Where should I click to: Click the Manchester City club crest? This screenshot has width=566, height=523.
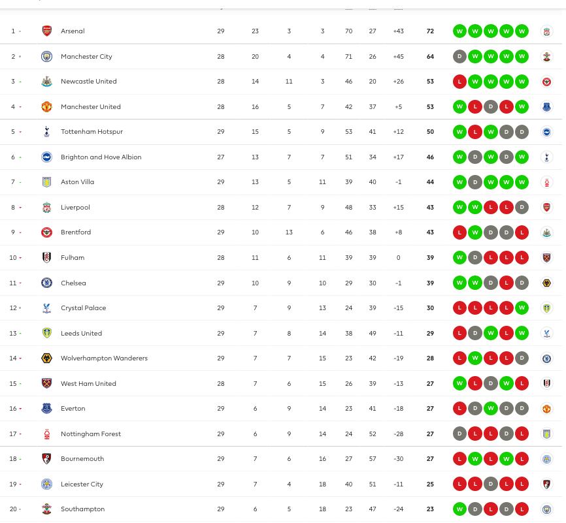(x=46, y=56)
